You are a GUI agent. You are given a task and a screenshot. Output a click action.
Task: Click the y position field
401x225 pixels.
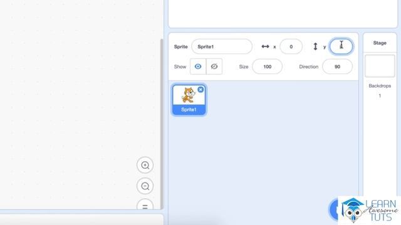pyautogui.click(x=341, y=46)
